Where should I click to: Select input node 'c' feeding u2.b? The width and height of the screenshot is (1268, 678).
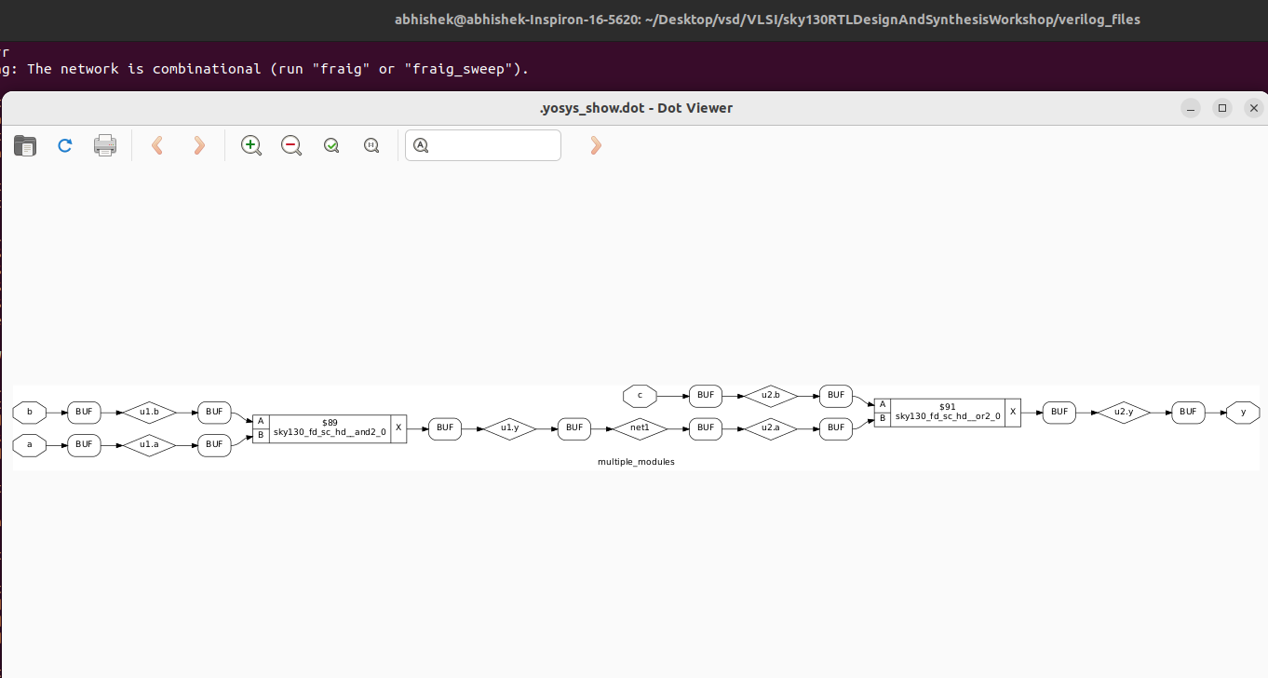click(640, 395)
